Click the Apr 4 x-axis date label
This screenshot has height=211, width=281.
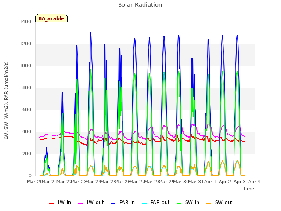pyautogui.click(x=254, y=182)
